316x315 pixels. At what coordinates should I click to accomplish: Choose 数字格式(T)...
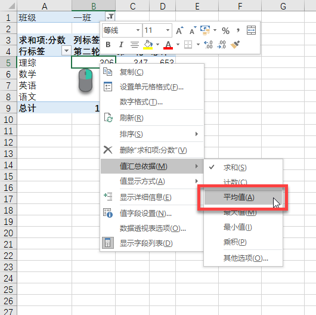click(x=152, y=102)
